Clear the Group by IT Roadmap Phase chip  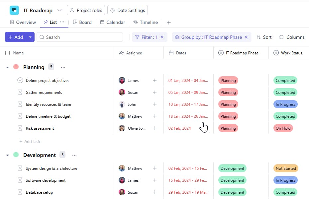click(x=246, y=37)
